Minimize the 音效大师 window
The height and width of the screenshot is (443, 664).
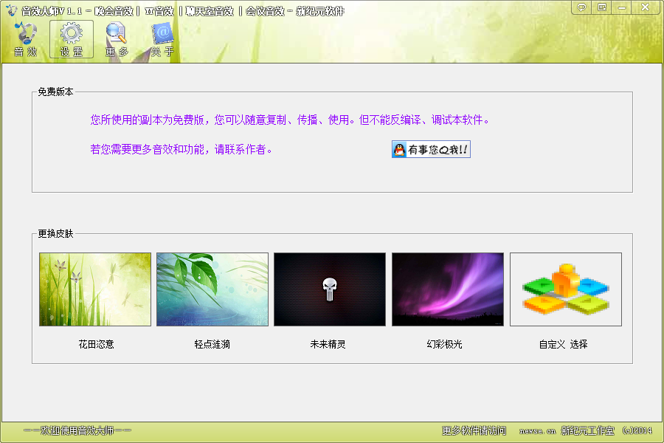[622, 7]
